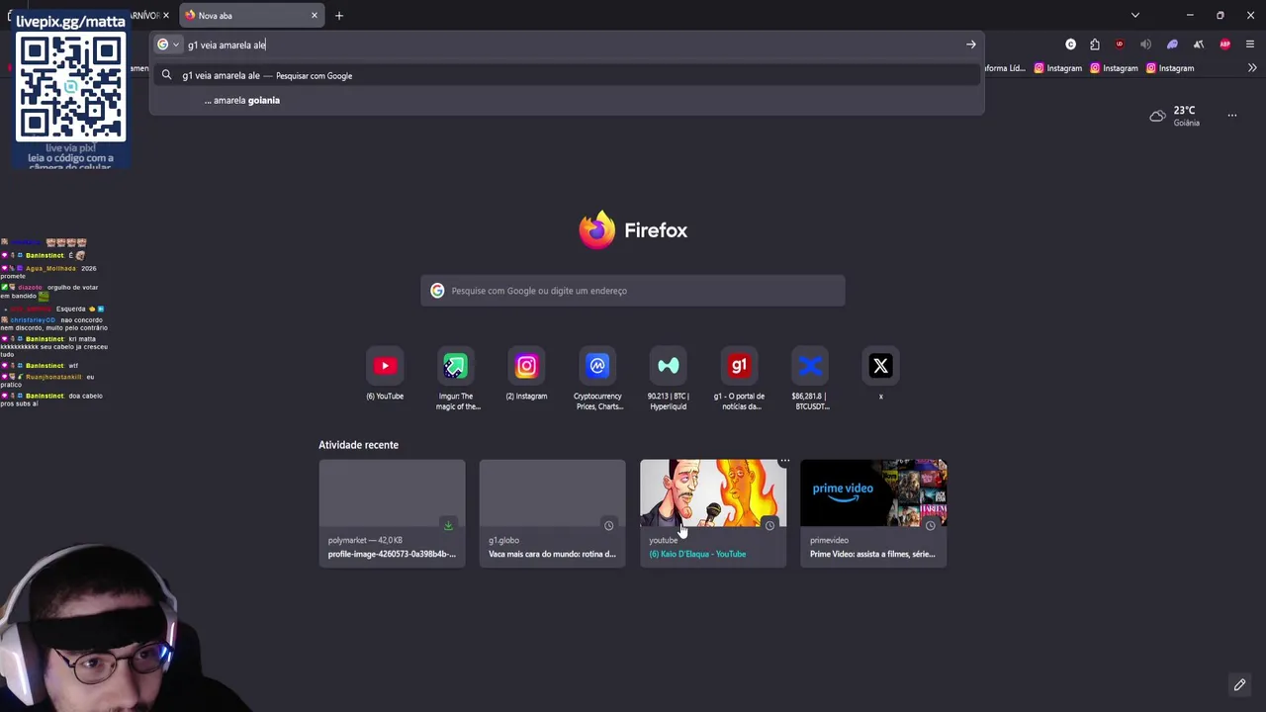Screen dimensions: 1266x712
Task: Open the BTCUSDT shortcut tile
Action: point(809,366)
